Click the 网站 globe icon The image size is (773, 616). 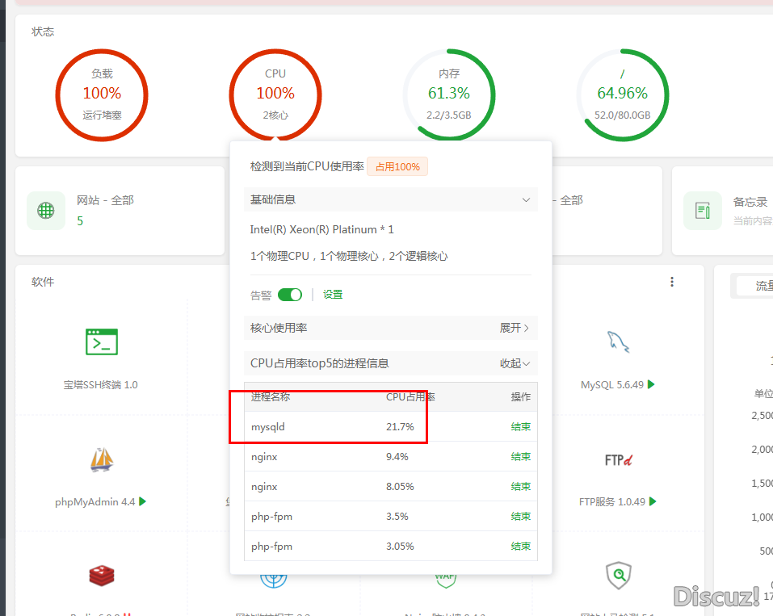tap(46, 210)
